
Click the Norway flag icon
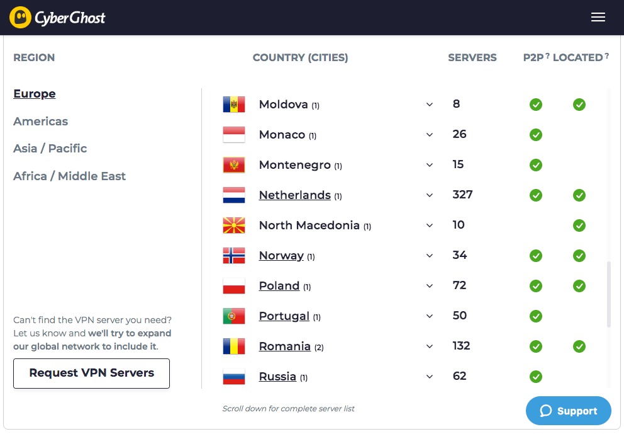click(x=234, y=256)
